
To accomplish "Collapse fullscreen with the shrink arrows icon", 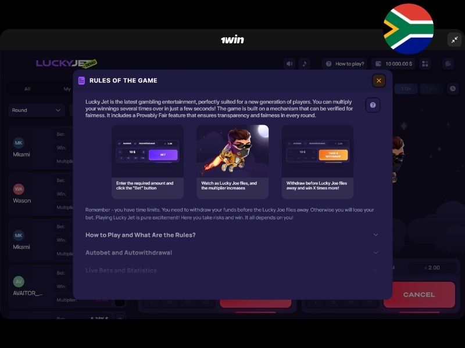I will pyautogui.click(x=455, y=39).
